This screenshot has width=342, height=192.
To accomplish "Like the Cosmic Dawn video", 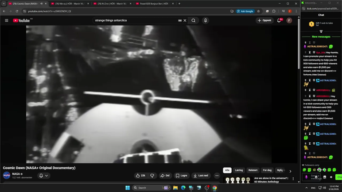I will (x=141, y=175).
